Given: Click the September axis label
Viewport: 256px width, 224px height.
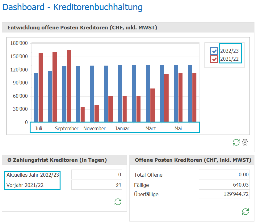Looking at the screenshot, I should coord(67,129).
